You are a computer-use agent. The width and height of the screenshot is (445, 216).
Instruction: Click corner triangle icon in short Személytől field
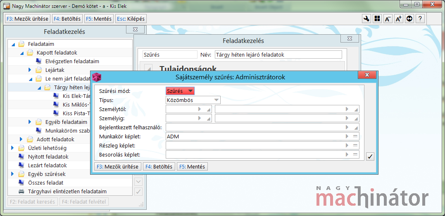point(208,110)
